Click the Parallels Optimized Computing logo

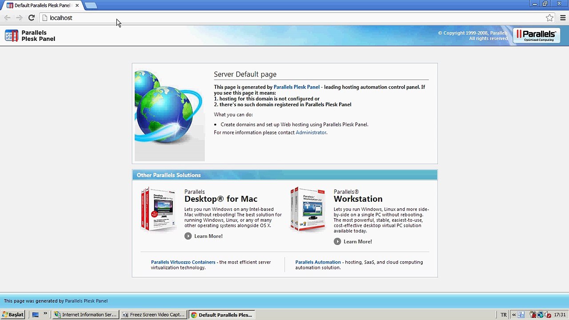pos(537,36)
